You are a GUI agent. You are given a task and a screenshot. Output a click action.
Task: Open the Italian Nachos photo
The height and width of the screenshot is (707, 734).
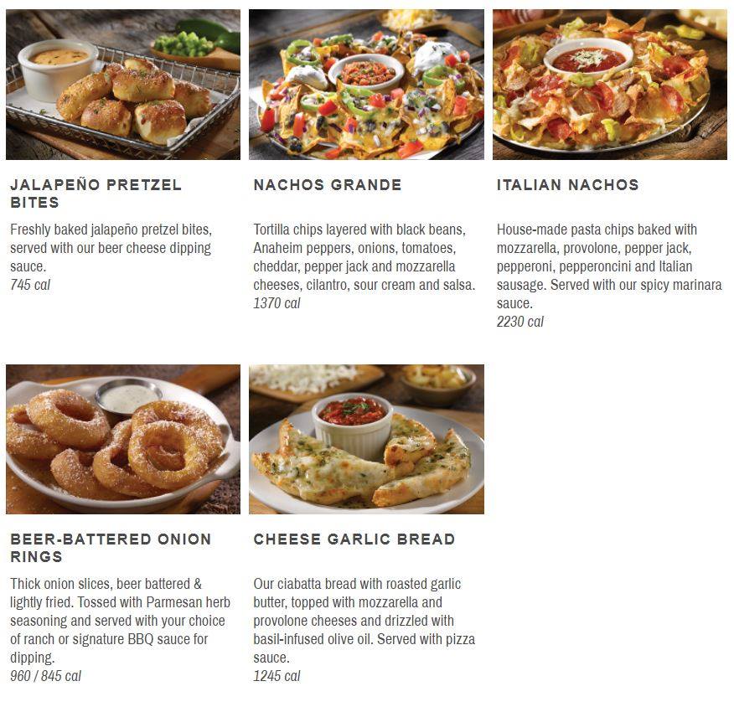click(610, 85)
